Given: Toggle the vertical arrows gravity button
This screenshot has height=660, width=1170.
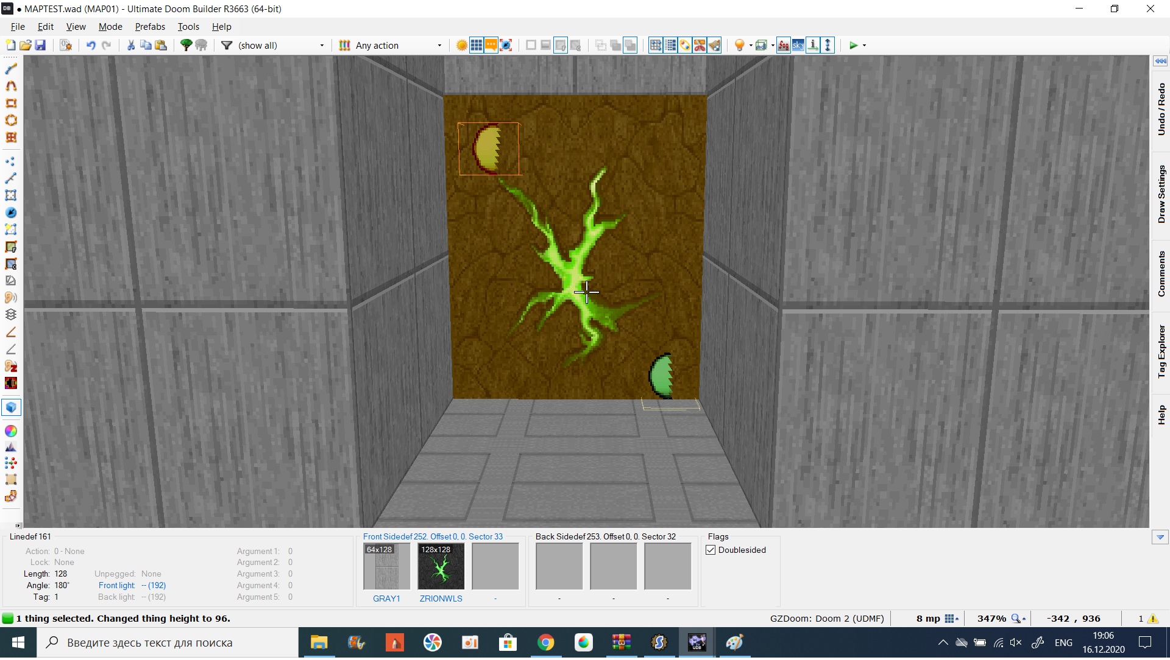Looking at the screenshot, I should point(828,46).
